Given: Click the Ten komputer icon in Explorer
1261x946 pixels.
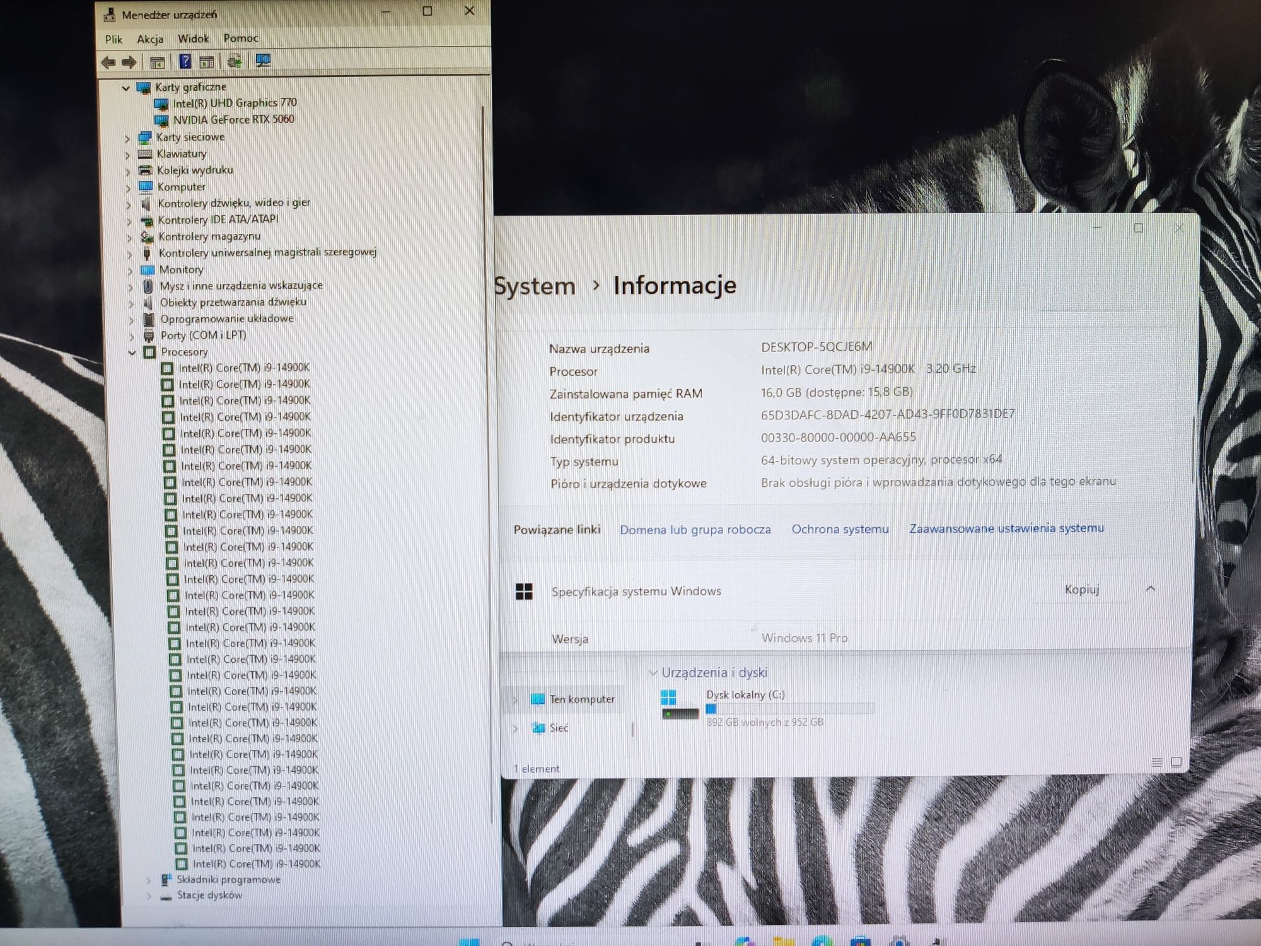Looking at the screenshot, I should (538, 699).
